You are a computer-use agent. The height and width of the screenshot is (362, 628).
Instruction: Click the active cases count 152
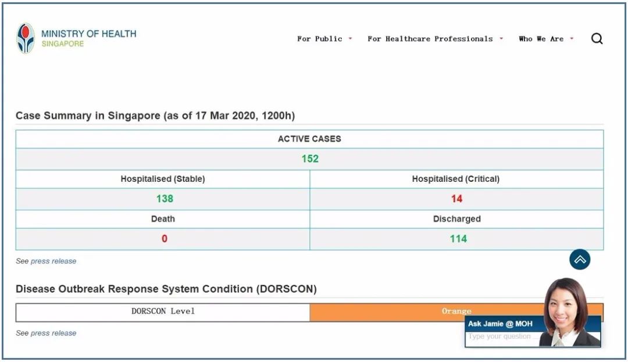[x=310, y=159]
